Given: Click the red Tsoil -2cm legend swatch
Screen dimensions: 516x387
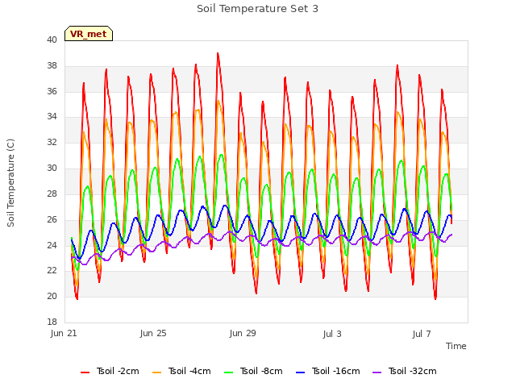Looking at the screenshot, I should 85,372.
